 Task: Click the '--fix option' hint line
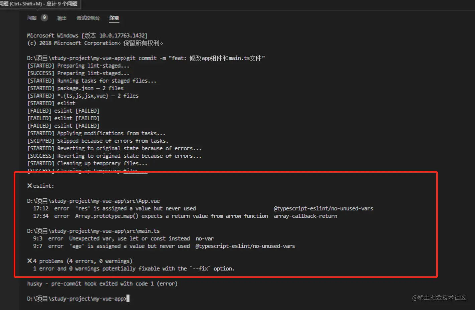[134, 269]
